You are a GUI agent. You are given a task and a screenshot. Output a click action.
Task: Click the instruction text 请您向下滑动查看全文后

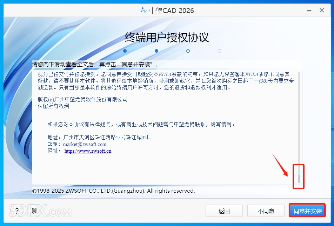coord(62,64)
